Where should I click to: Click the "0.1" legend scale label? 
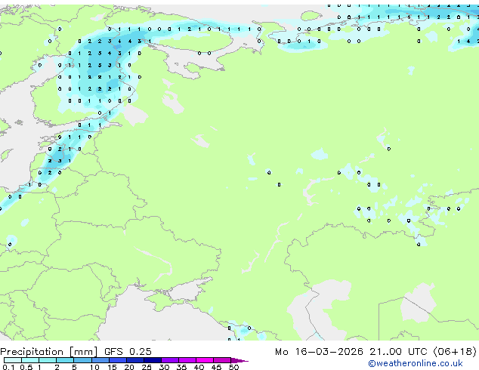[x=8, y=367]
